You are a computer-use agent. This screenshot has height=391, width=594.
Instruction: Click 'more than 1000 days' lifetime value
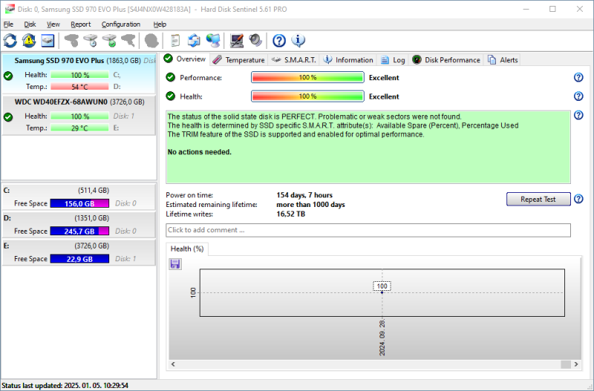click(x=310, y=204)
